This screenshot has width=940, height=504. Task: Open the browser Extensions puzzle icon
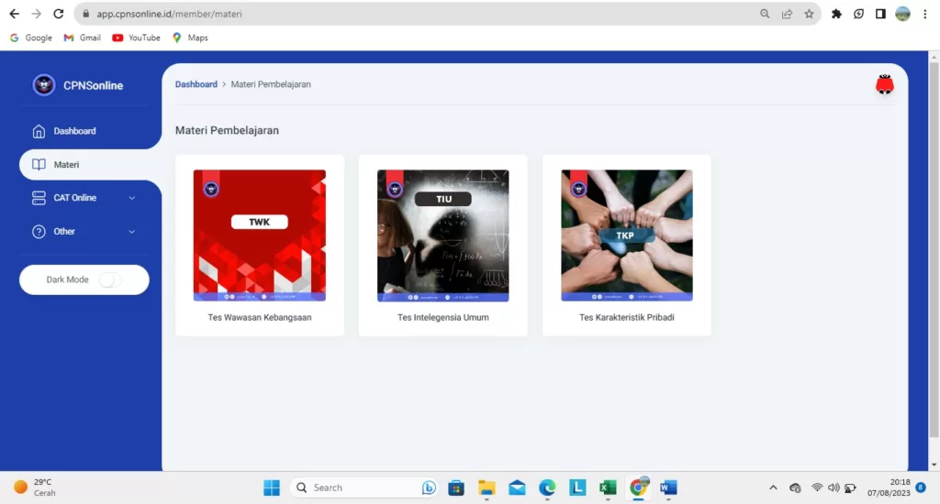(836, 14)
